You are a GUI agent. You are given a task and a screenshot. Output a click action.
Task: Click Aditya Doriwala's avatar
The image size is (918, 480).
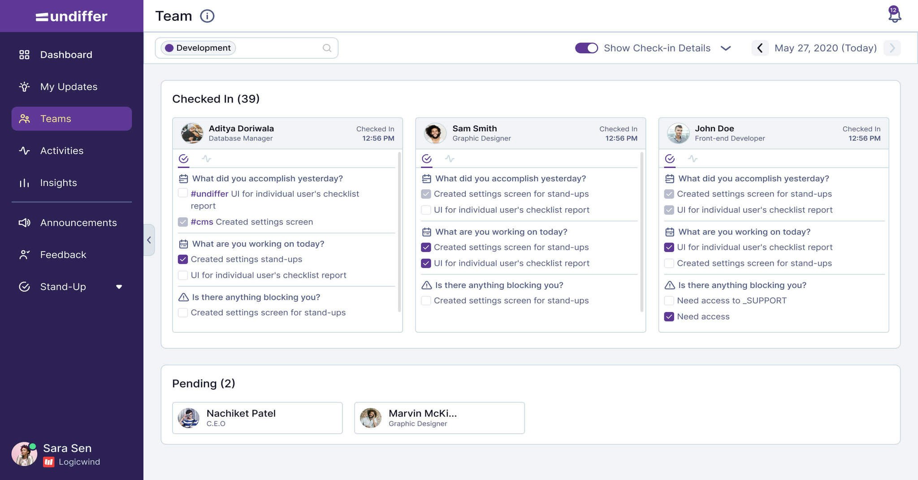point(192,133)
